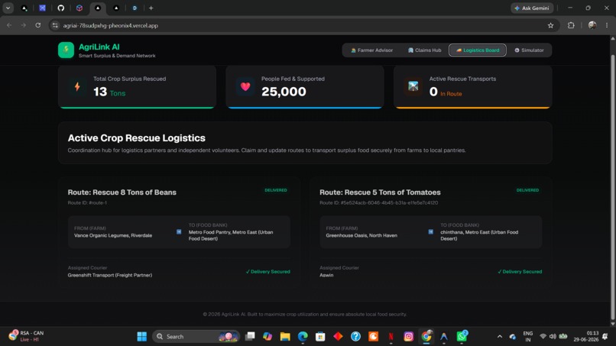Open a new browser tab
Viewport: 616px width, 346px height.
point(151,8)
